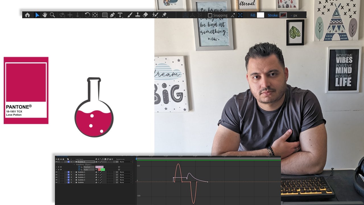This screenshot has height=205, width=364.
Task: Select the Pen tool
Action: (112, 15)
